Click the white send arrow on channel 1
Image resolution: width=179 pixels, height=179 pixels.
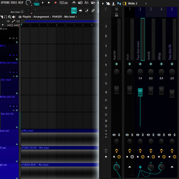(130, 167)
